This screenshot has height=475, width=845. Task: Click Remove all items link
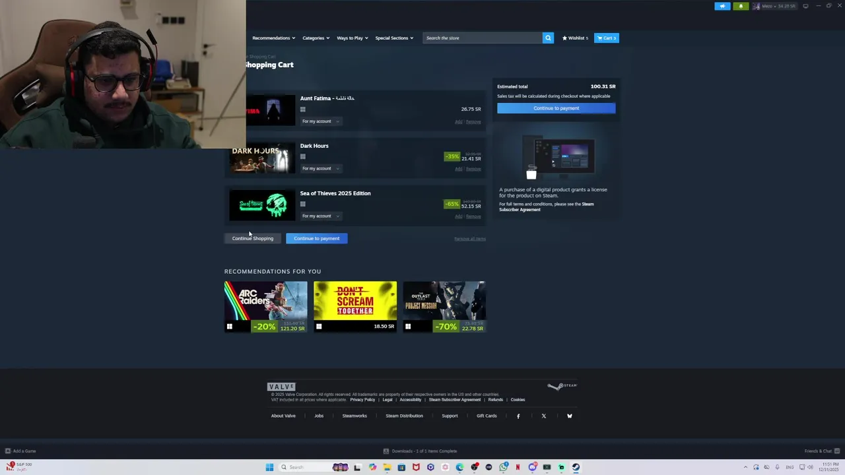tap(470, 239)
